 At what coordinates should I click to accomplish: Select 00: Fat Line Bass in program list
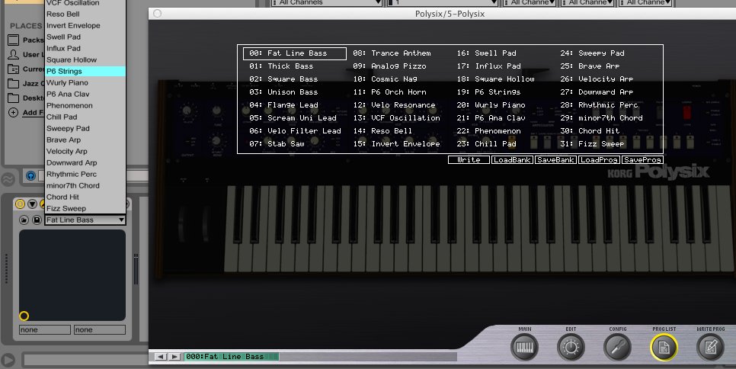click(295, 53)
